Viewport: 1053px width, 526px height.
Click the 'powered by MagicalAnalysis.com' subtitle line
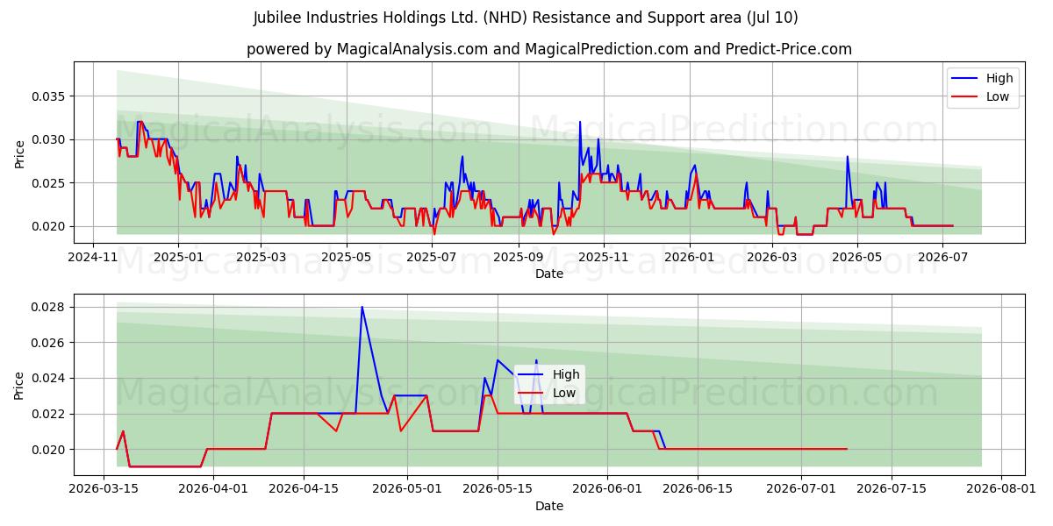point(549,49)
